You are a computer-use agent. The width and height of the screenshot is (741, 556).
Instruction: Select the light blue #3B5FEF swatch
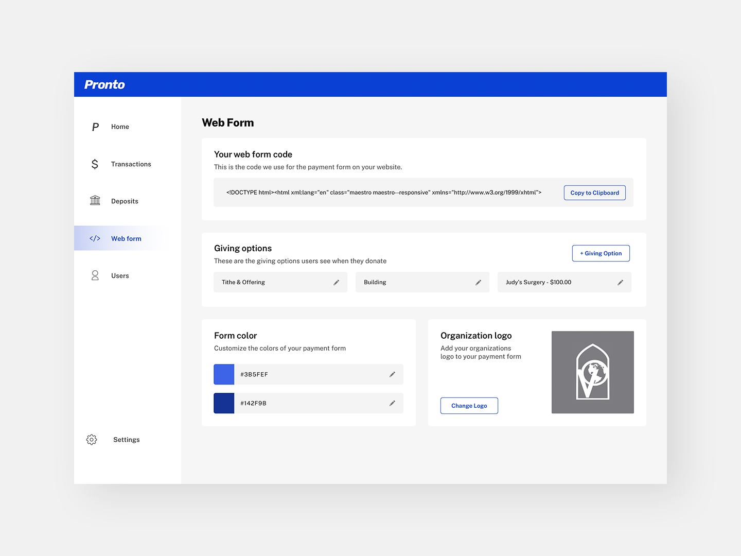pos(224,374)
